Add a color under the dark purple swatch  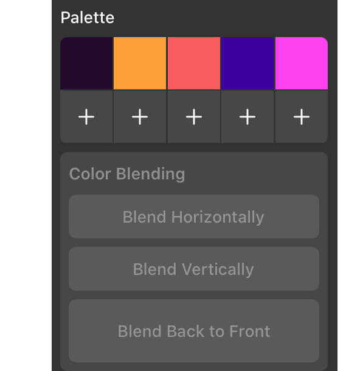click(x=86, y=117)
